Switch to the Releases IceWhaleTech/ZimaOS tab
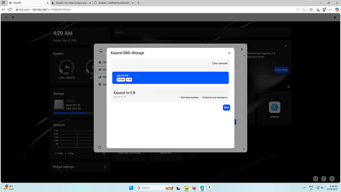 [114, 3]
